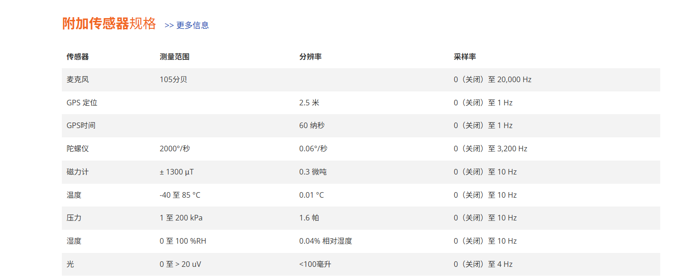This screenshot has width=697, height=278.
Task: Click the 测量范围 column header
Action: 174,57
